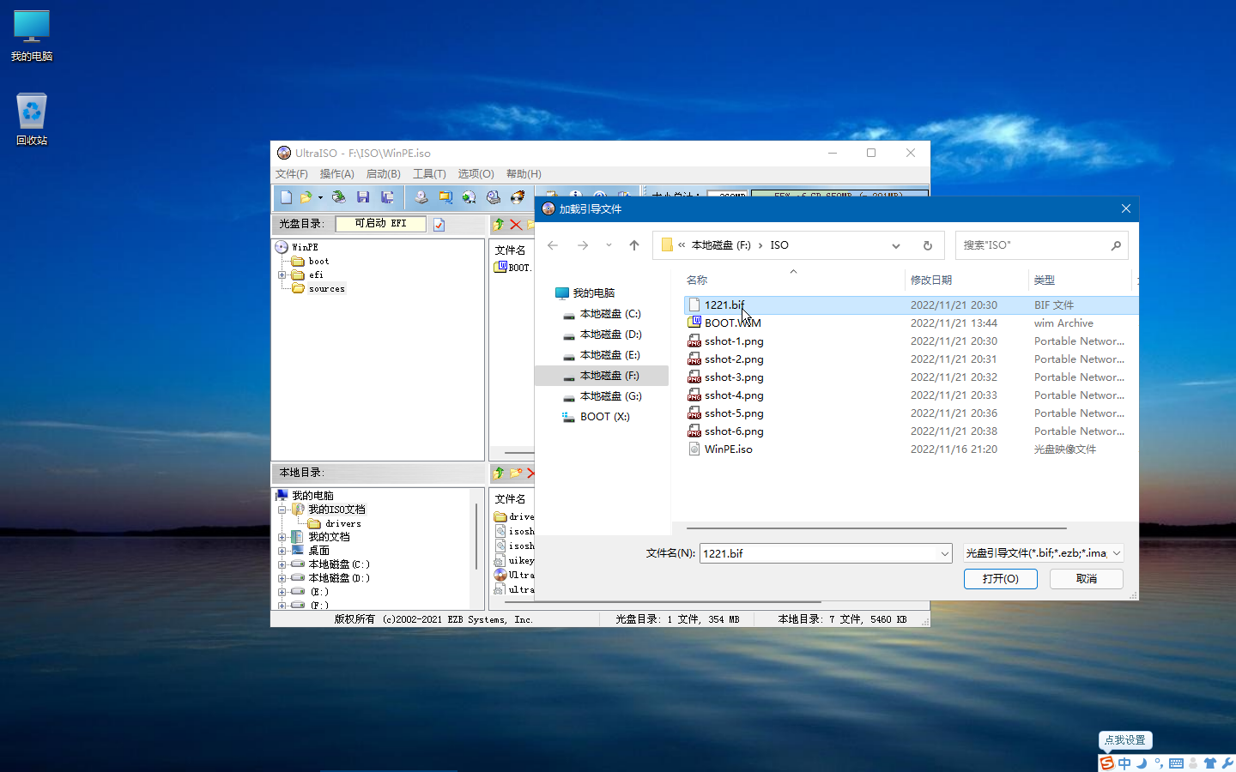This screenshot has height=772, width=1236.
Task: Expand 本地磁盘 (D:) in UltraISO local tree
Action: 282,578
